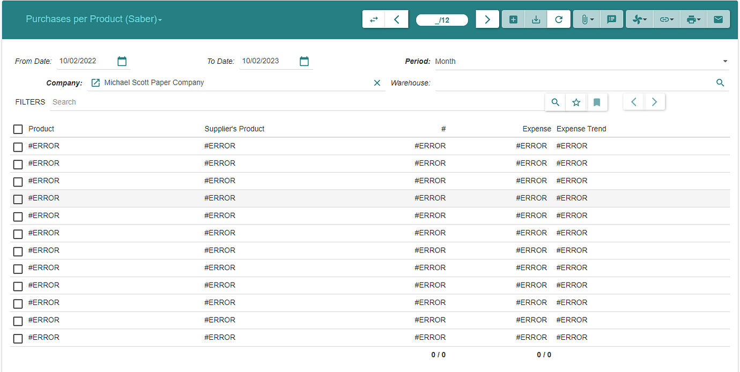Viewport: 740px width, 372px height.
Task: Check the first row's checkbox
Action: coord(18,147)
